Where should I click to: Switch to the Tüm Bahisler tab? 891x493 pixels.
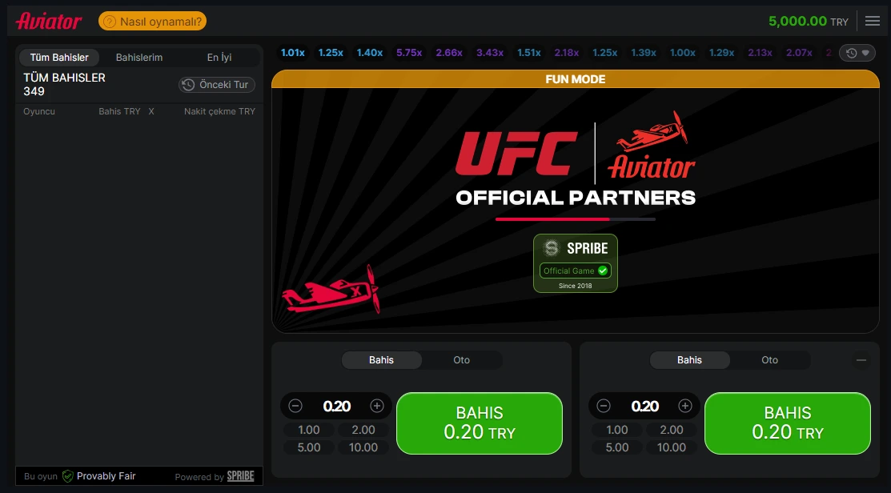point(59,58)
